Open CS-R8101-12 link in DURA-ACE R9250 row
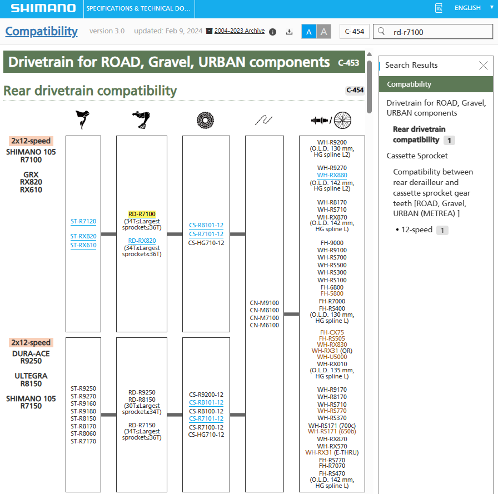The image size is (498, 494). [x=206, y=402]
